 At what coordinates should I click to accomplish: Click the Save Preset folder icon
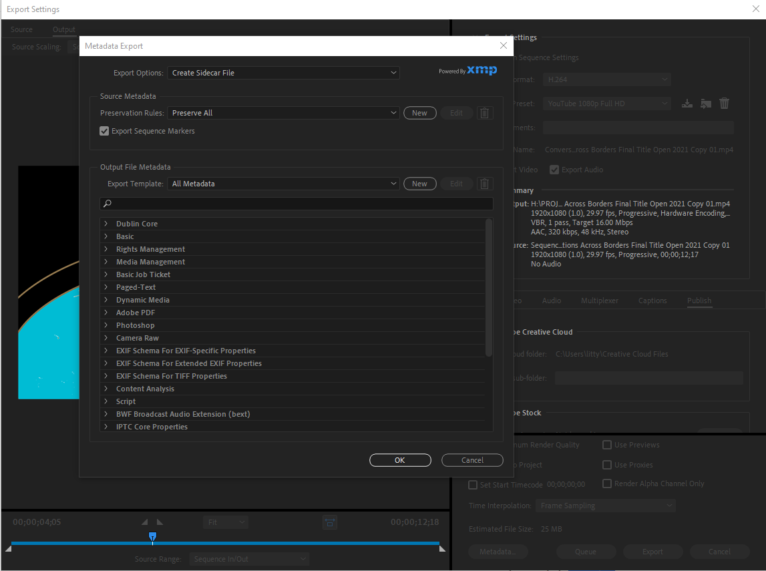point(706,103)
